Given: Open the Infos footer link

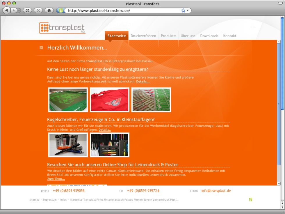Looking at the screenshot, I should tap(63, 200).
